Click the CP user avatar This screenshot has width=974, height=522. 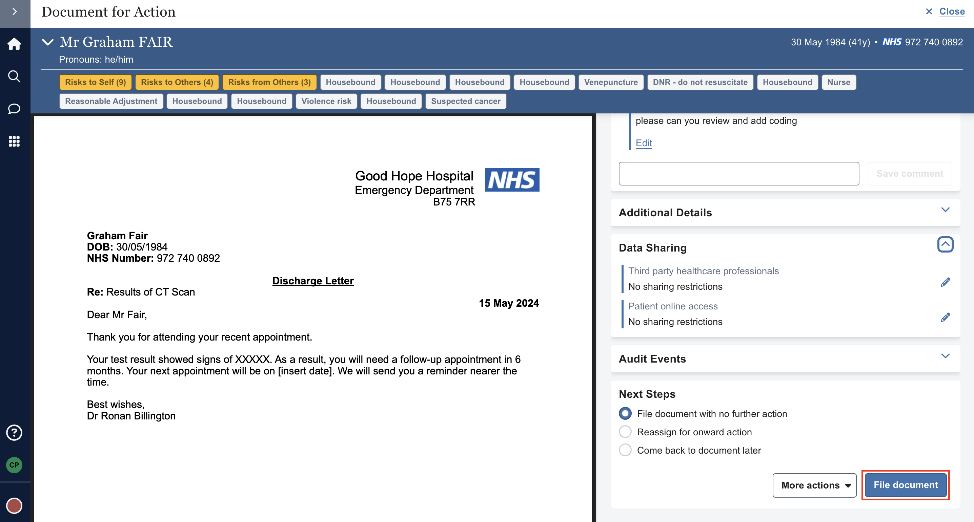[x=14, y=465]
